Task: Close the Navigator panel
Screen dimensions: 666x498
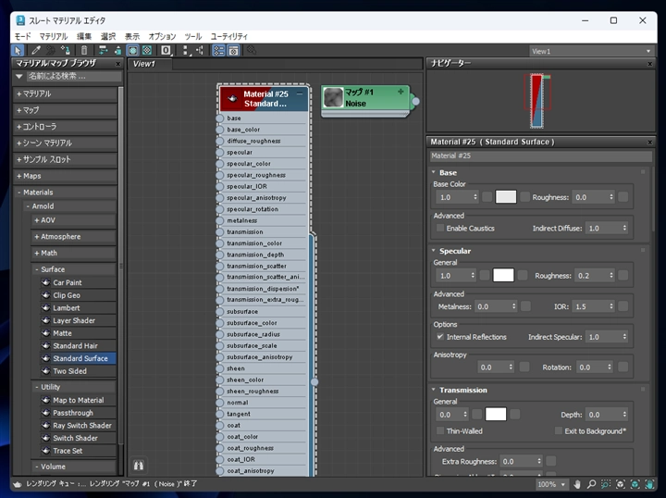Action: click(x=649, y=64)
